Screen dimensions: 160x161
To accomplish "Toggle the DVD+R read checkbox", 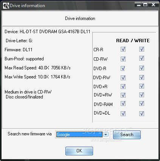I will [x=123, y=86].
